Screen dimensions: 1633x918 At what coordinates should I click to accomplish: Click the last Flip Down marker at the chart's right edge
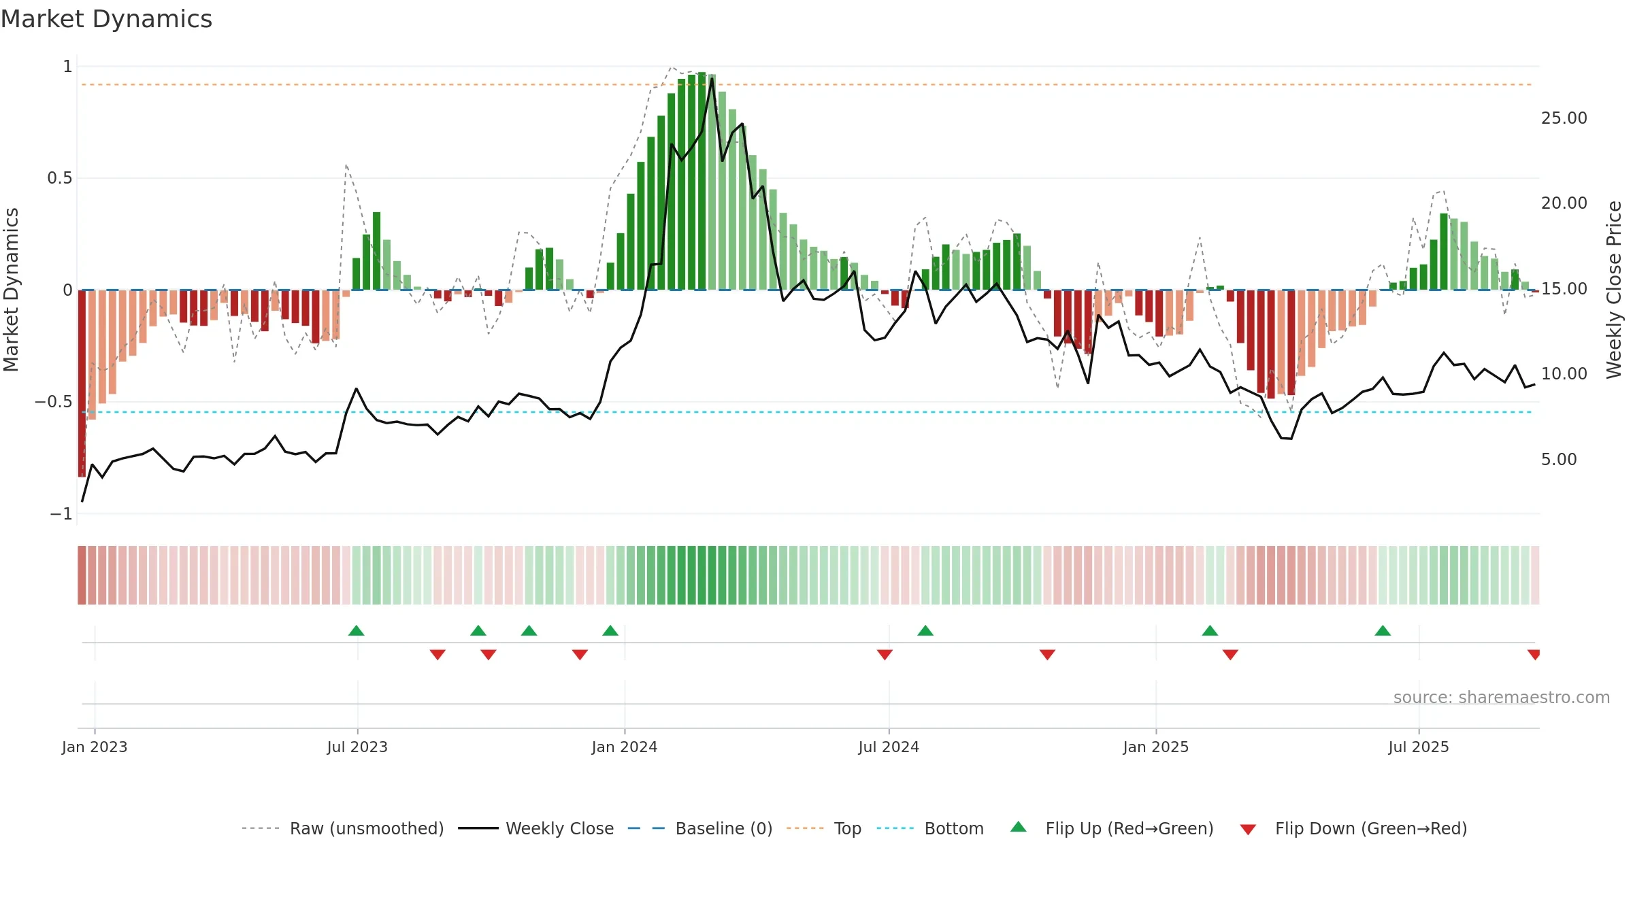tap(1534, 654)
